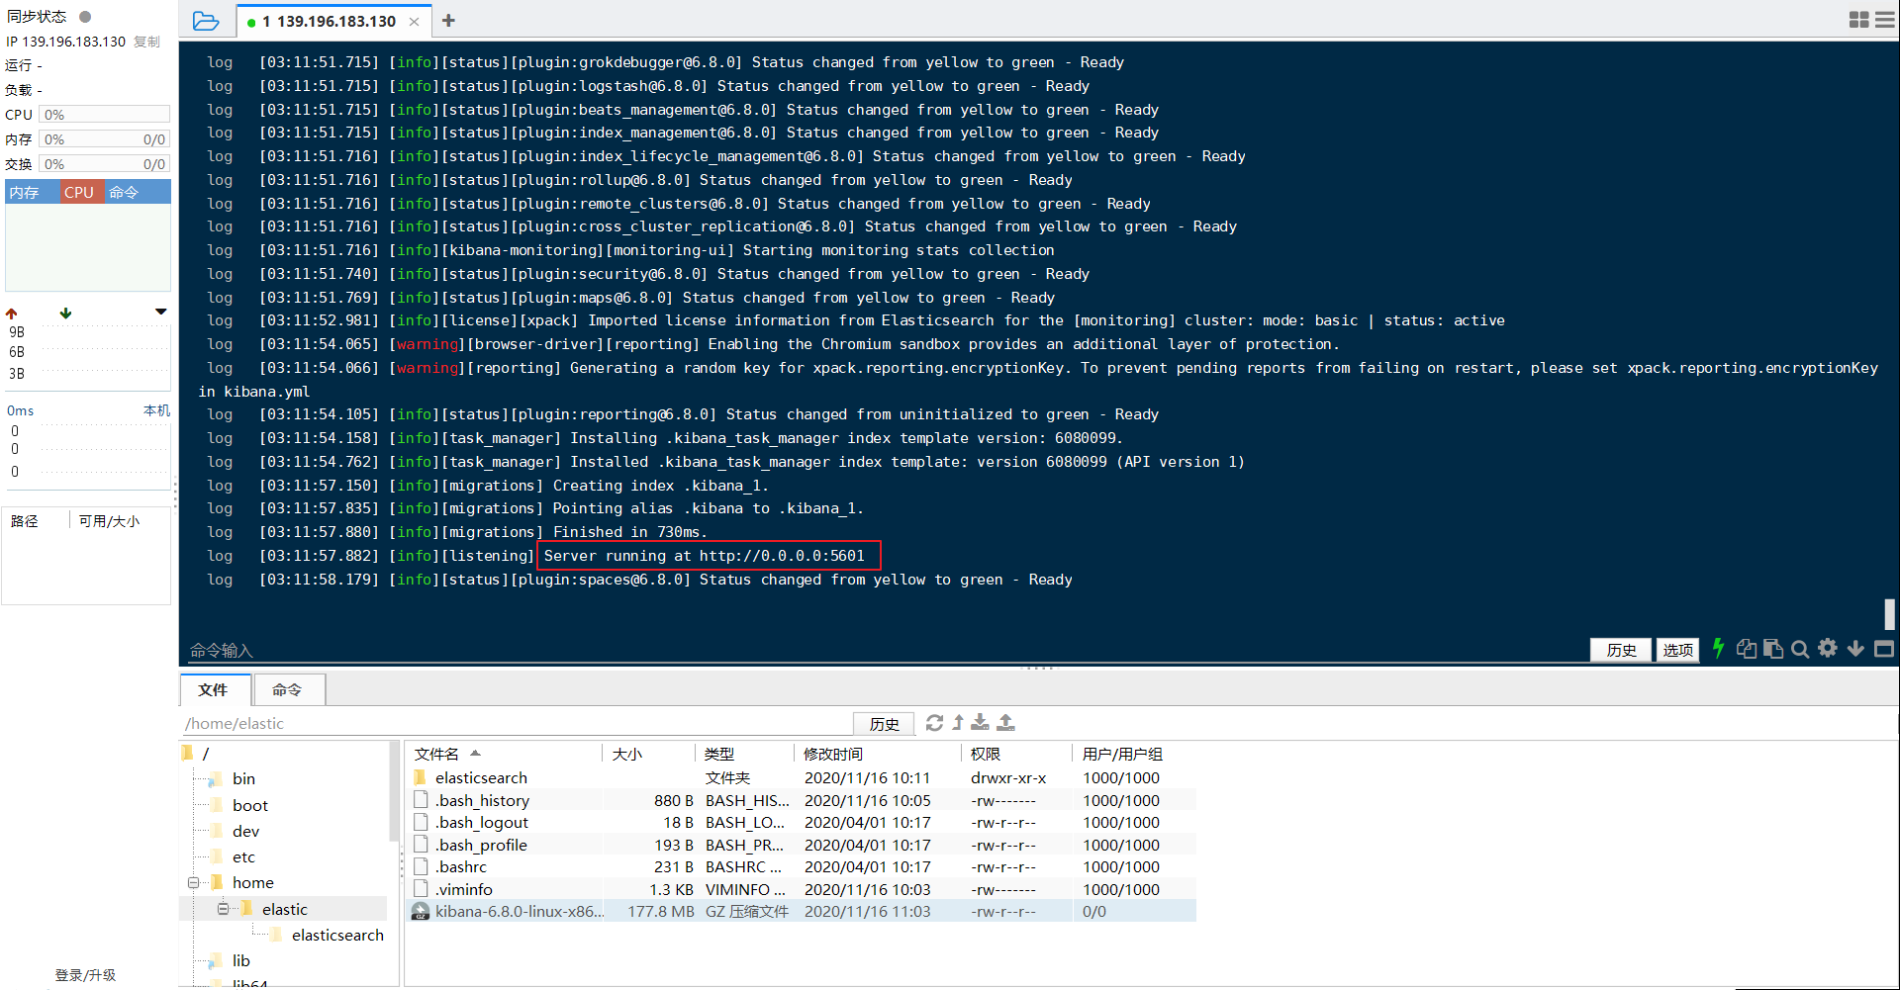Click the upload file icon
This screenshot has height=990, width=1900.
coord(1005,723)
